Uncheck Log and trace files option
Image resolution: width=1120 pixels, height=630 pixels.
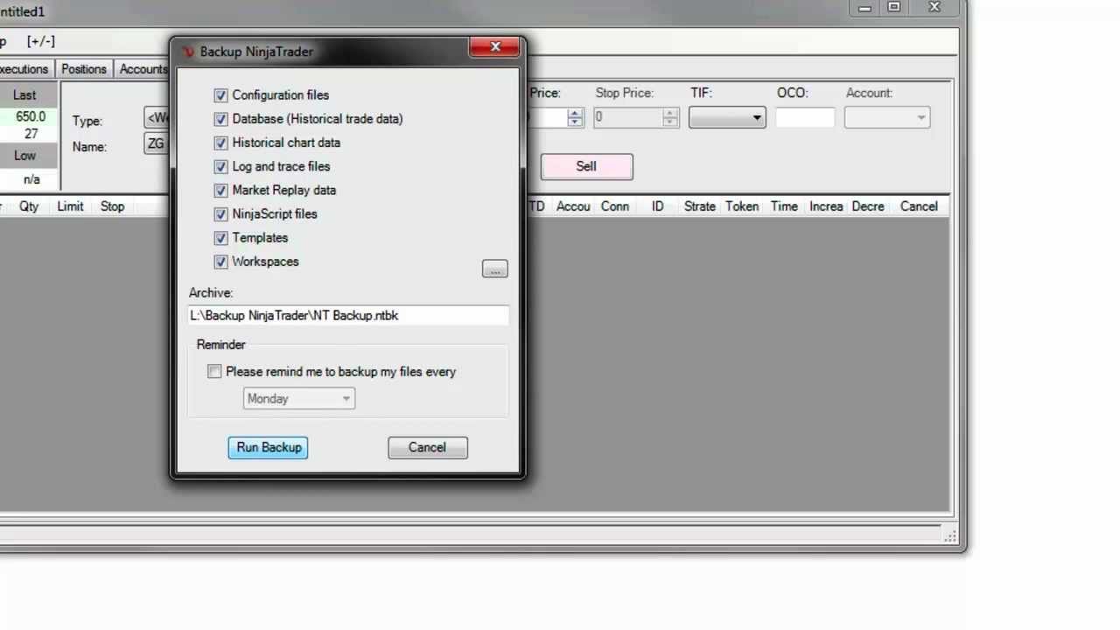tap(220, 166)
